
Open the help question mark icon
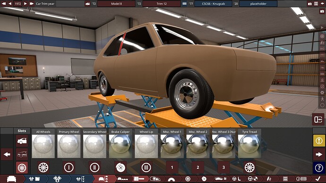319,168
